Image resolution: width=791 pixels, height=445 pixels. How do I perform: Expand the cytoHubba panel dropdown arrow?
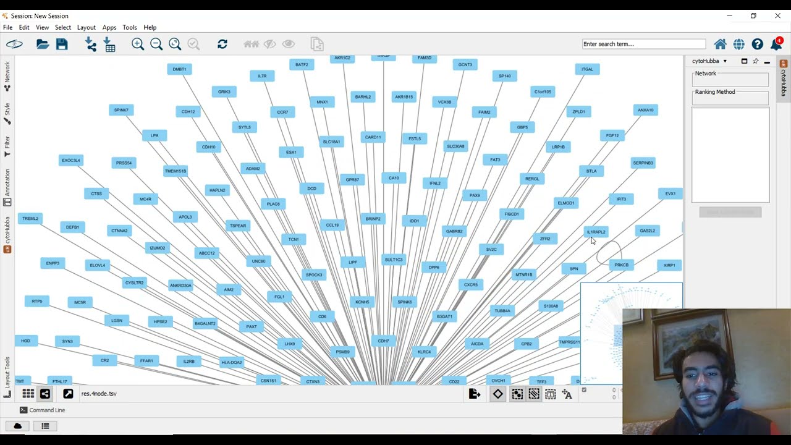(x=725, y=61)
